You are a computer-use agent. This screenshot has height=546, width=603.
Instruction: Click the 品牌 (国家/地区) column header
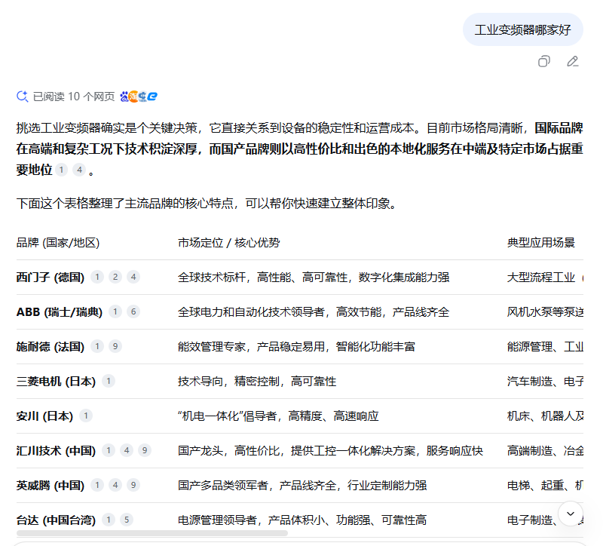click(58, 243)
